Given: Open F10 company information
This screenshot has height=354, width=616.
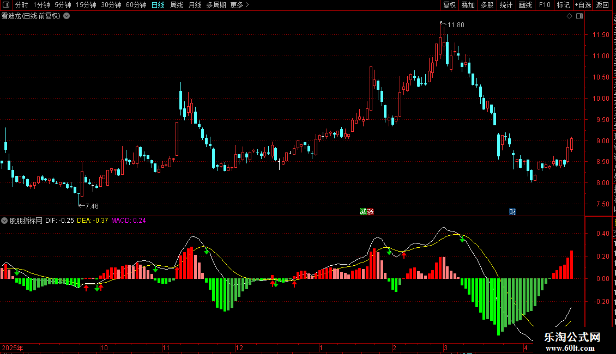Looking at the screenshot, I should pos(545,5).
